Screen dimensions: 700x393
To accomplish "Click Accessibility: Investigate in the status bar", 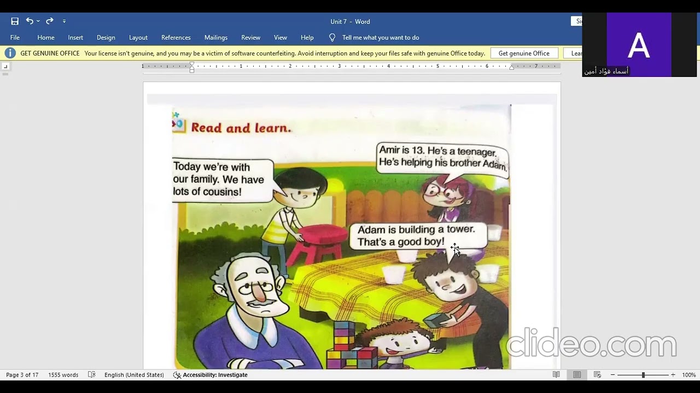I will pyautogui.click(x=211, y=375).
